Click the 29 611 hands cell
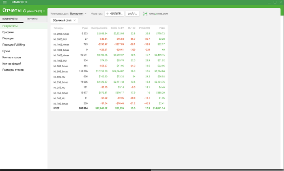The image size is (284, 171). click(84, 55)
